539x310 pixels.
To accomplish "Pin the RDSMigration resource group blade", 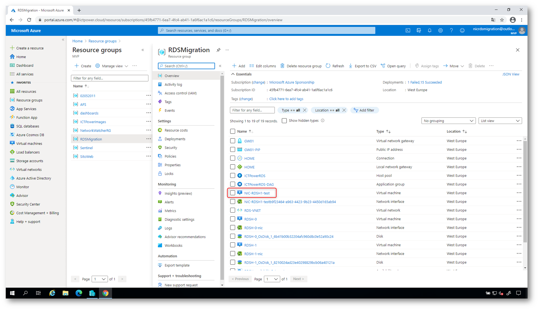I will [218, 50].
